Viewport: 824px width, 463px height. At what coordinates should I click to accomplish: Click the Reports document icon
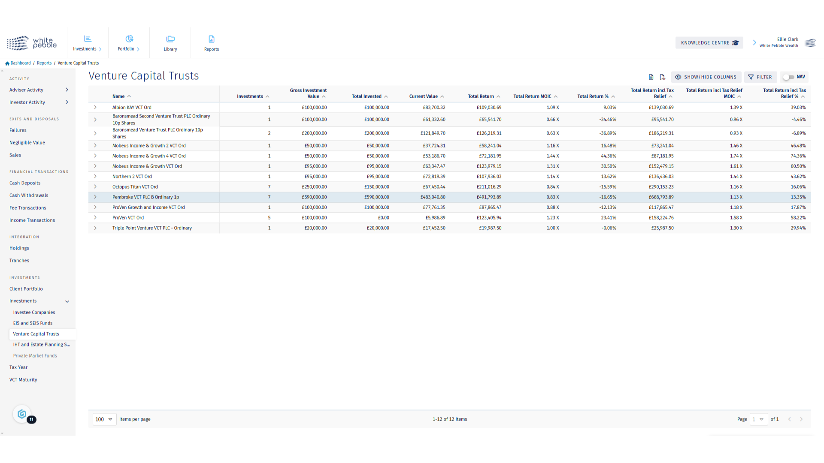[x=212, y=39]
